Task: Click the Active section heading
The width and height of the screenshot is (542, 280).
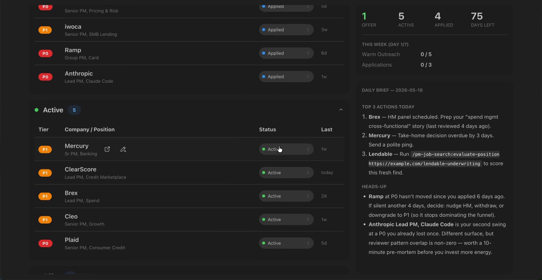Action: [x=53, y=110]
